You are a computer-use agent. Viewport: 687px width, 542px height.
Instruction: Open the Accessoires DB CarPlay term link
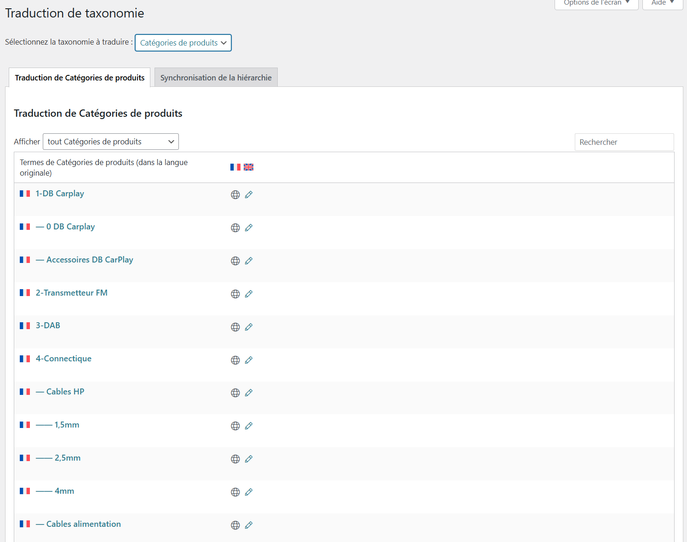tap(90, 260)
